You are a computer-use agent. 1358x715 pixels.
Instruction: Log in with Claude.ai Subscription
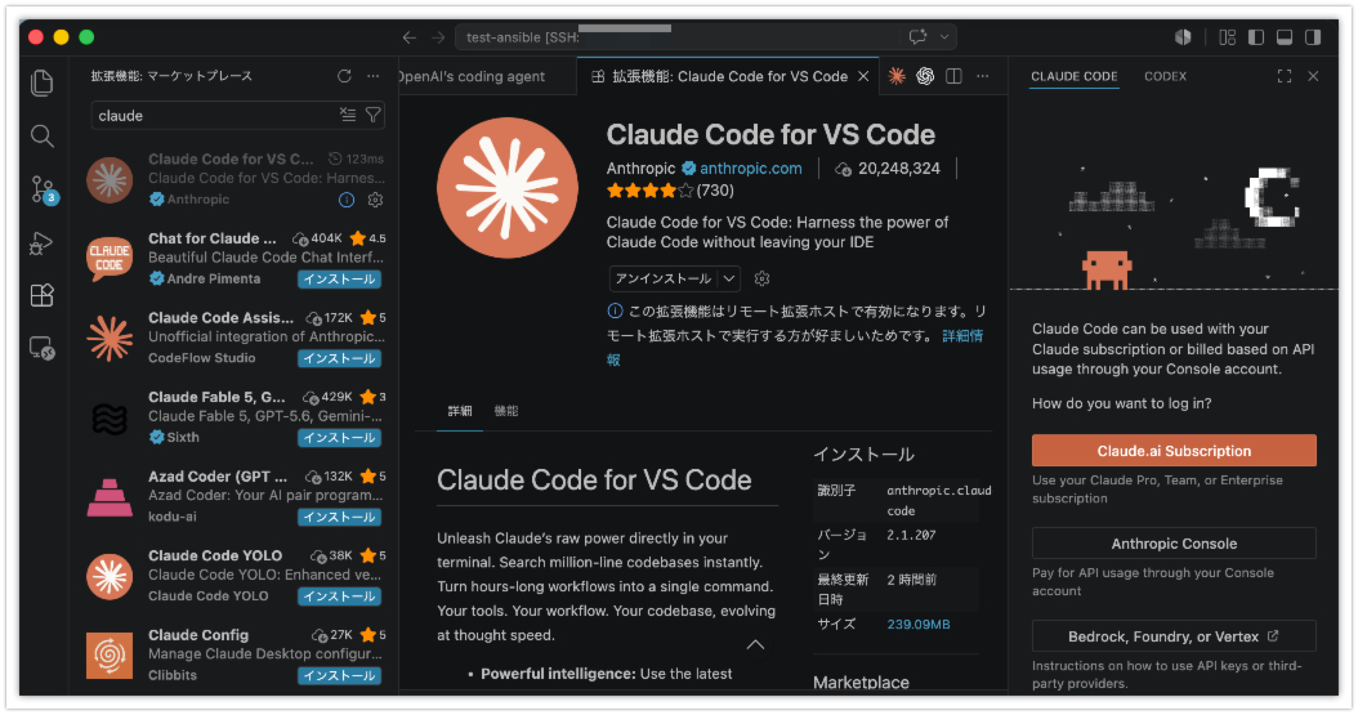[1174, 451]
